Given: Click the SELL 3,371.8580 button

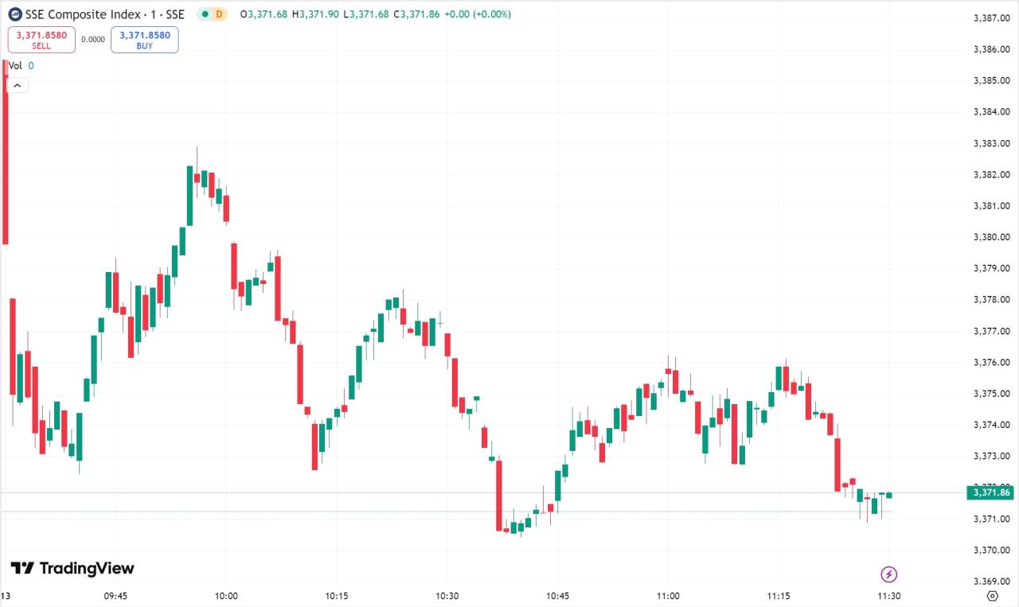Looking at the screenshot, I should click(x=41, y=40).
